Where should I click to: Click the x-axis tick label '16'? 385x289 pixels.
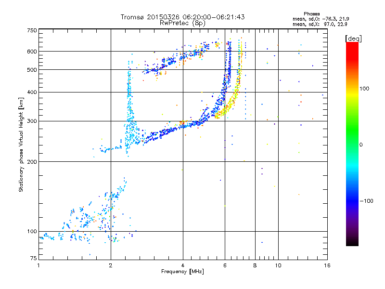click(327, 265)
